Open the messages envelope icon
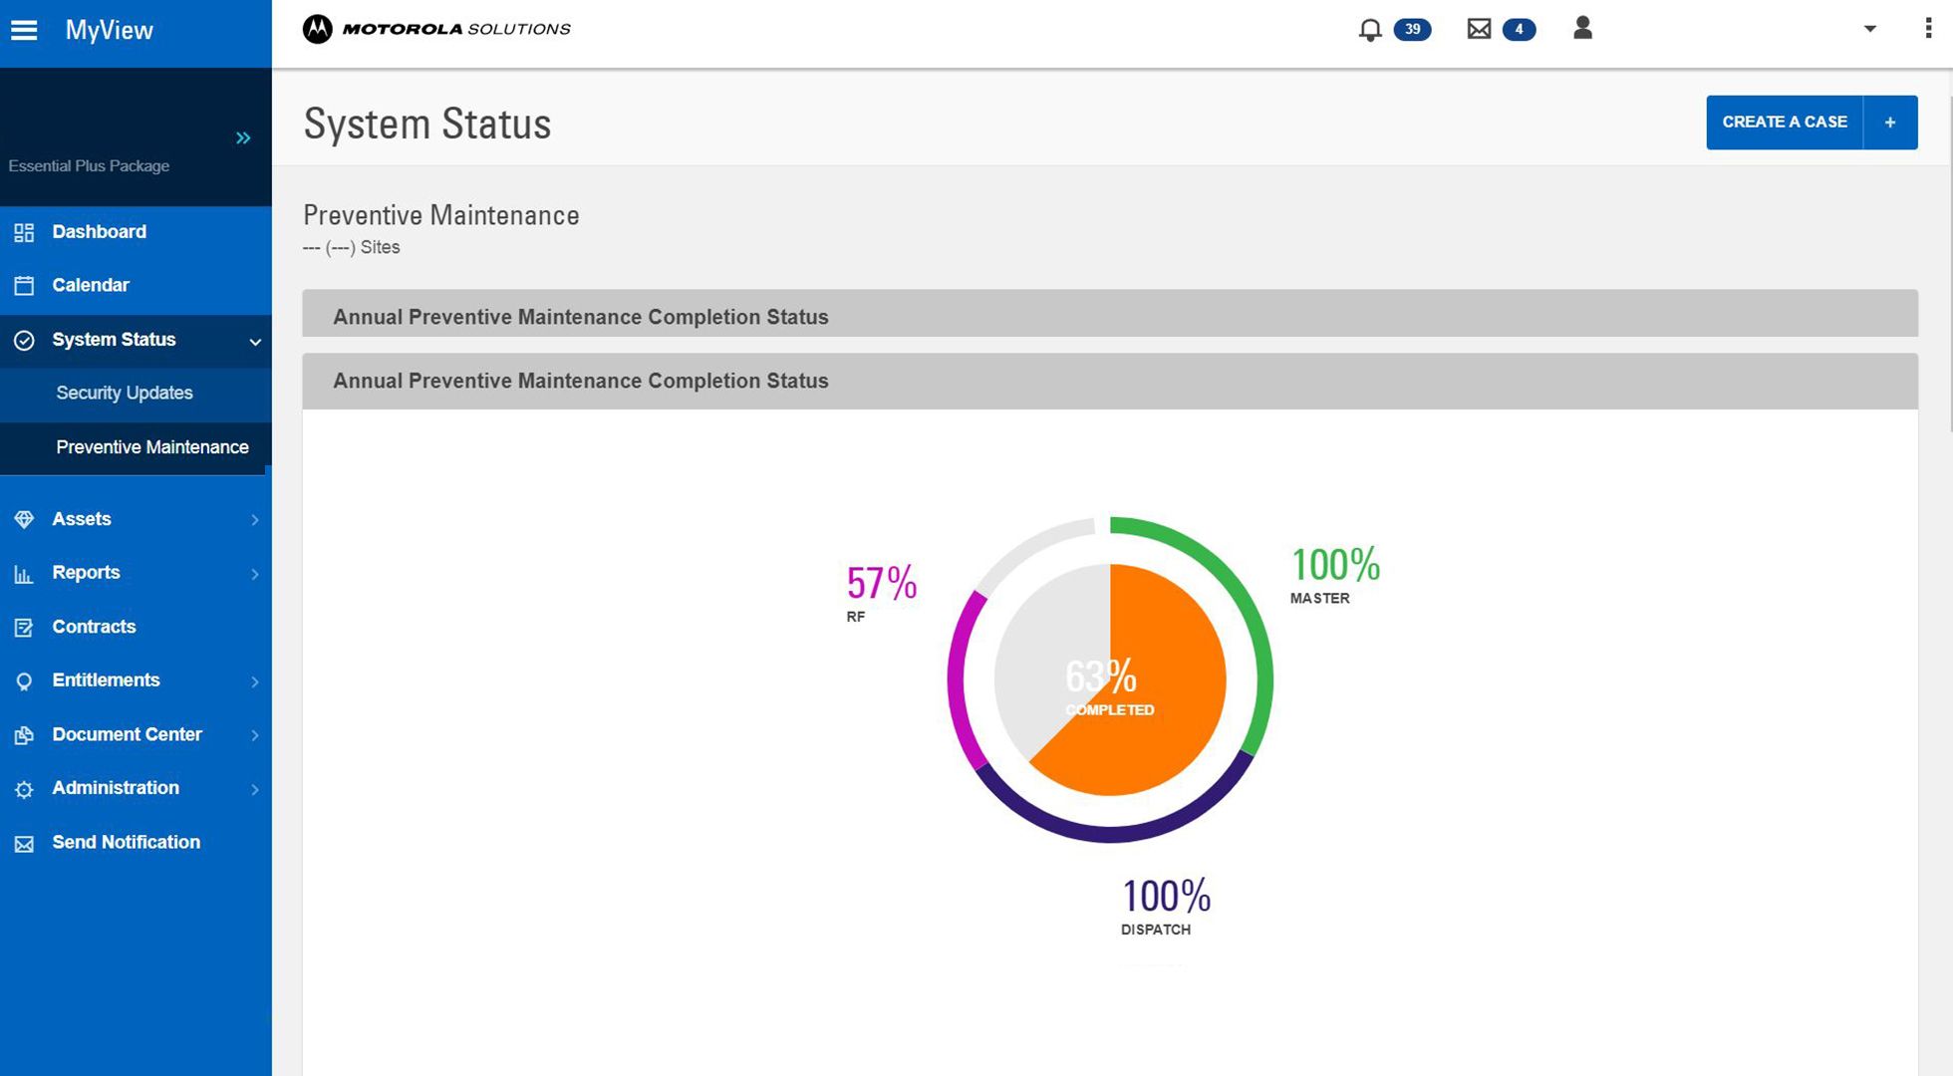Viewport: 1953px width, 1076px height. click(1479, 29)
